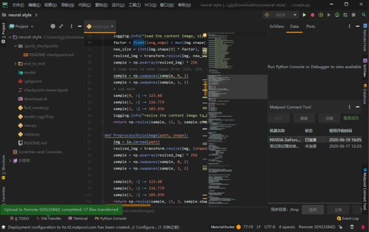Open the 4 spaces indent selector
The height and width of the screenshot is (232, 369).
point(287,227)
